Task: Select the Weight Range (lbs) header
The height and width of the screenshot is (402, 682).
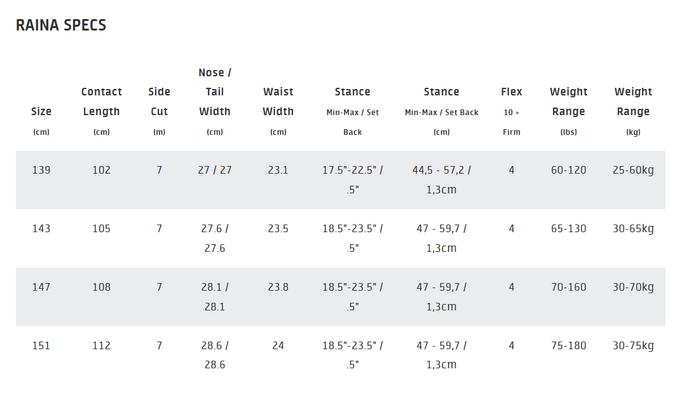Action: pyautogui.click(x=569, y=102)
